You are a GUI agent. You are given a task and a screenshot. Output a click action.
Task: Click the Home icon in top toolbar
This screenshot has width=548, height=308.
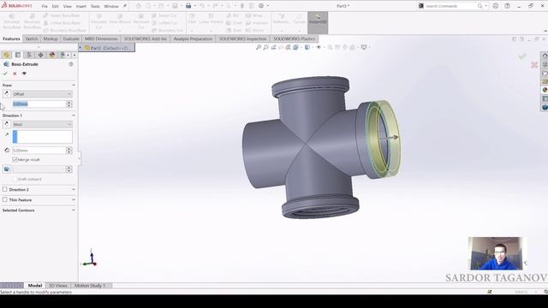click(x=139, y=6)
